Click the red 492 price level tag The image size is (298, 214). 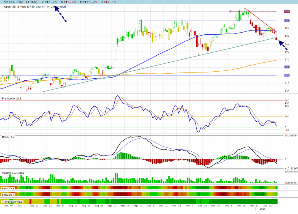click(x=287, y=12)
